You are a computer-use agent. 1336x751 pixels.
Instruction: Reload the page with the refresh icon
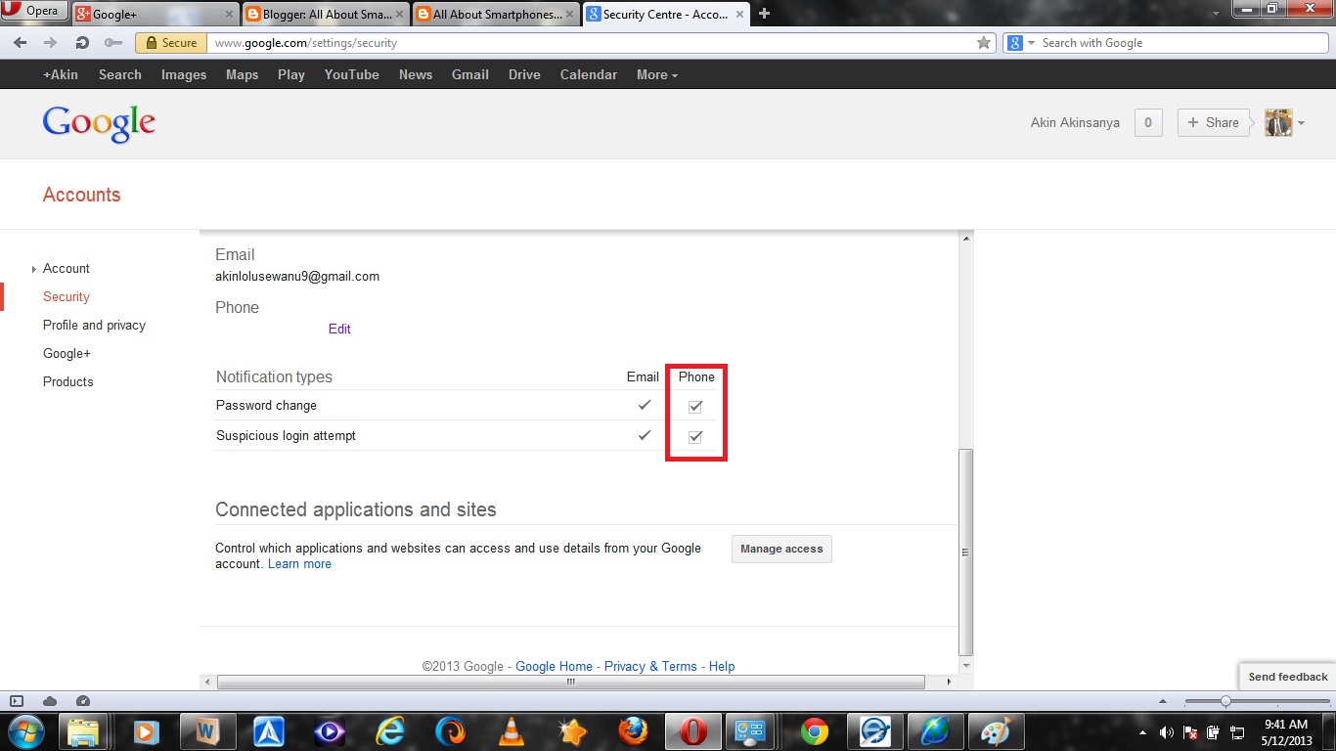pos(82,43)
